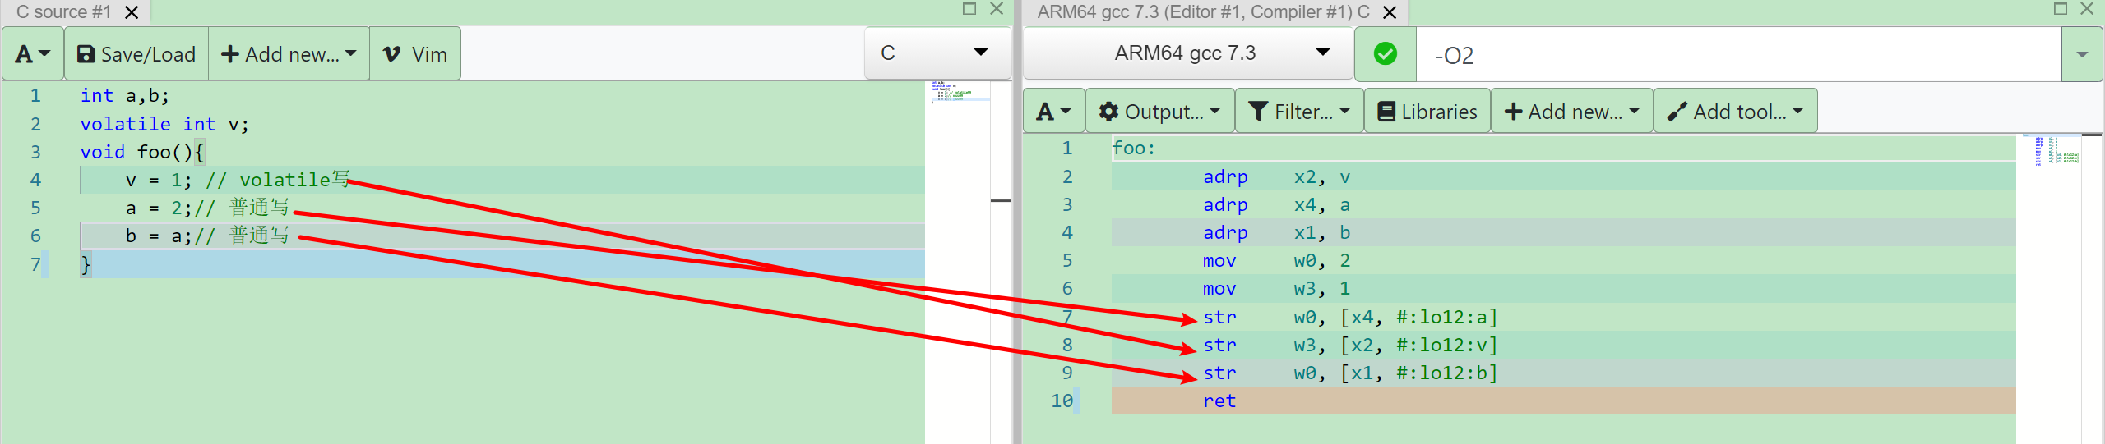Viewport: 2105px width, 444px height.
Task: Click assembly line 'adrp x2, v'
Action: [x=1276, y=176]
